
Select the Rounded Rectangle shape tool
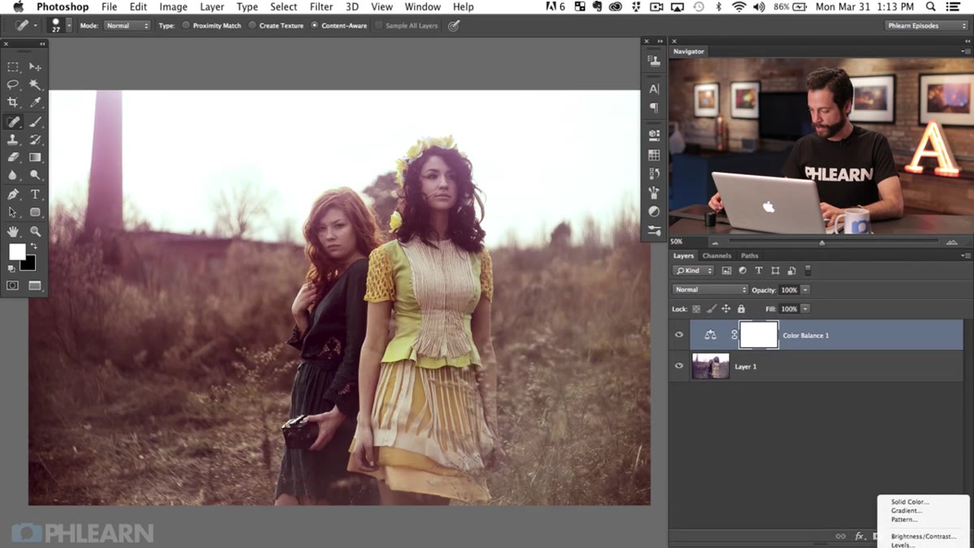tap(35, 212)
